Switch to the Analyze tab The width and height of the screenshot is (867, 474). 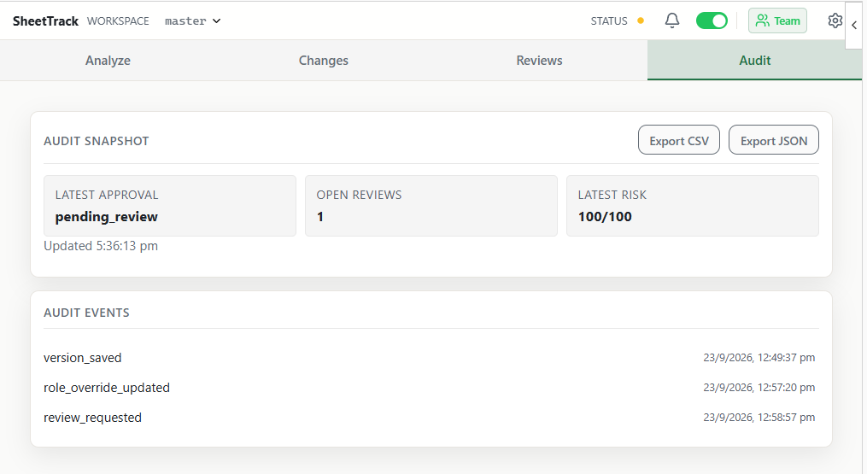tap(108, 61)
